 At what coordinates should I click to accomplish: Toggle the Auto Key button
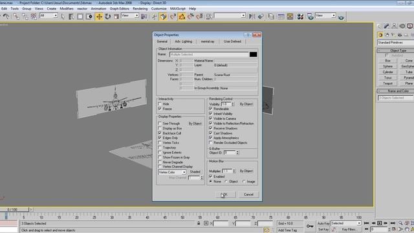click(x=323, y=223)
